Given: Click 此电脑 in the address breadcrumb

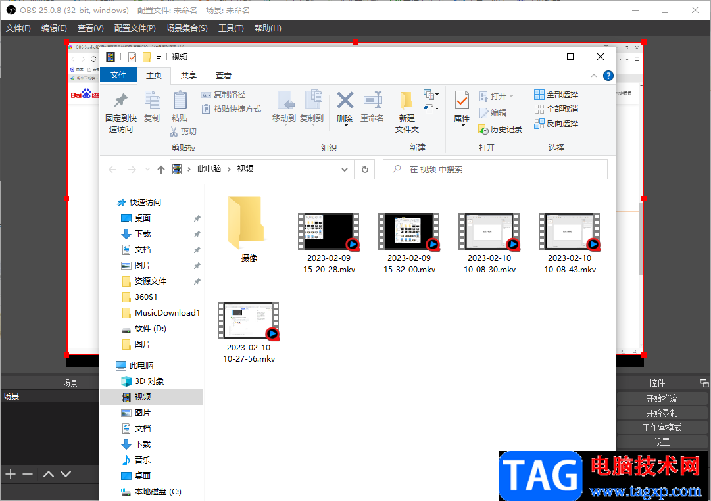Looking at the screenshot, I should click(209, 169).
